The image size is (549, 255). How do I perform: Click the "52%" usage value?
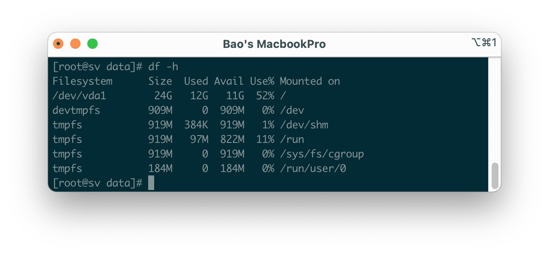pos(265,96)
